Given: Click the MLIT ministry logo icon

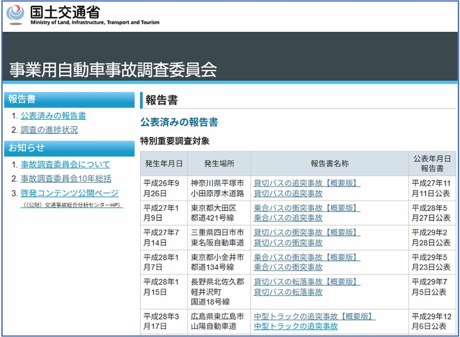Looking at the screenshot, I should [15, 15].
